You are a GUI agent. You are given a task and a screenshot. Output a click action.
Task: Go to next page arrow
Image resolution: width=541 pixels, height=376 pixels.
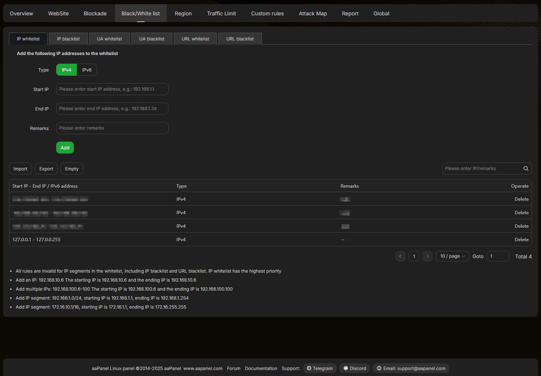click(x=427, y=256)
